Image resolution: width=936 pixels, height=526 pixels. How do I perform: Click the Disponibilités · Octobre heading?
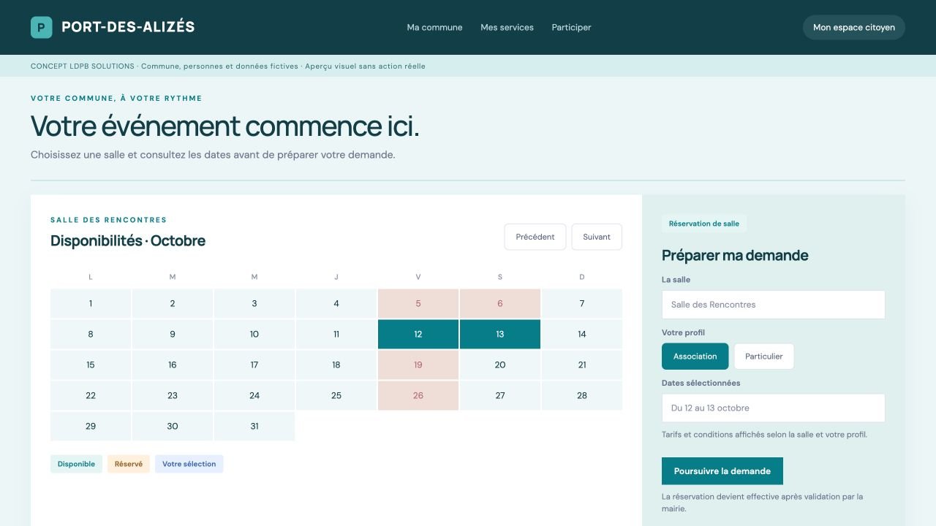128,241
